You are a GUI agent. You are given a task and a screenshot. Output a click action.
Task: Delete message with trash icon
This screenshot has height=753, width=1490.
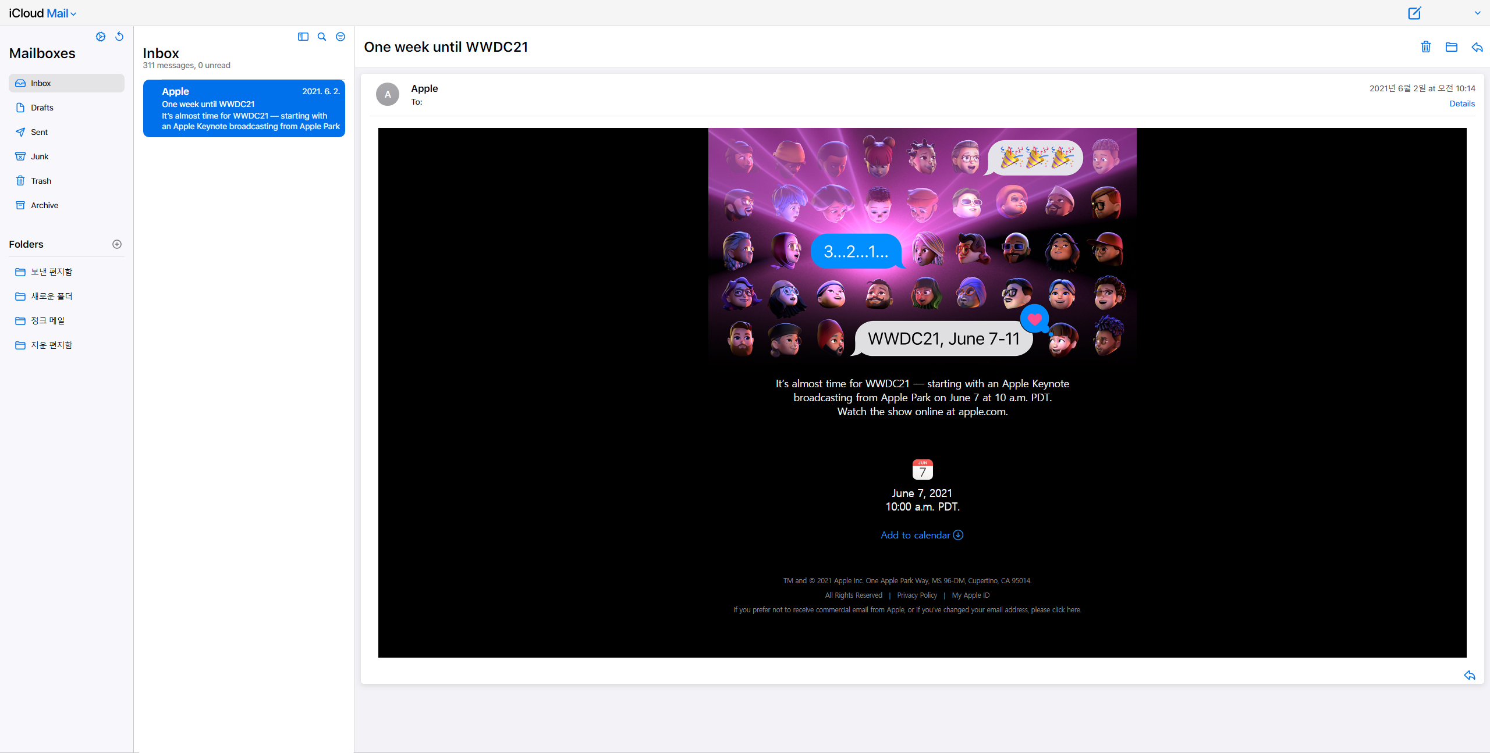(x=1426, y=47)
